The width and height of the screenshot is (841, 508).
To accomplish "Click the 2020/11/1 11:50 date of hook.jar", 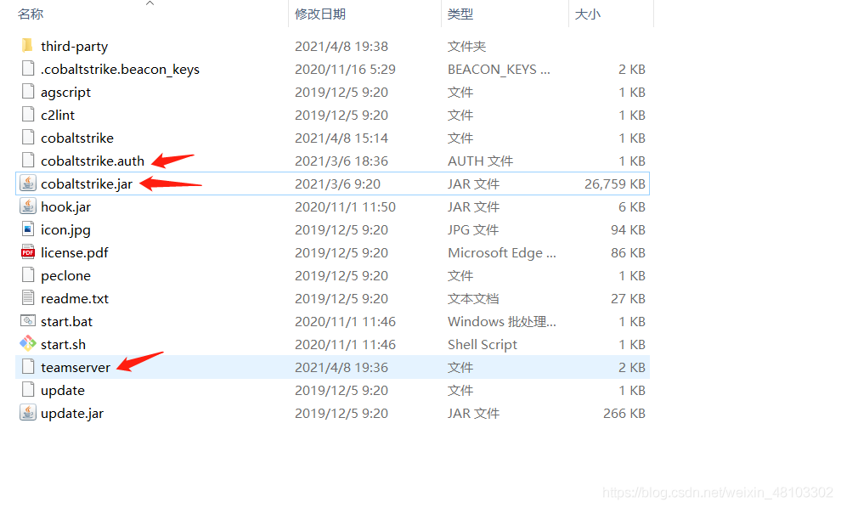I will (346, 207).
